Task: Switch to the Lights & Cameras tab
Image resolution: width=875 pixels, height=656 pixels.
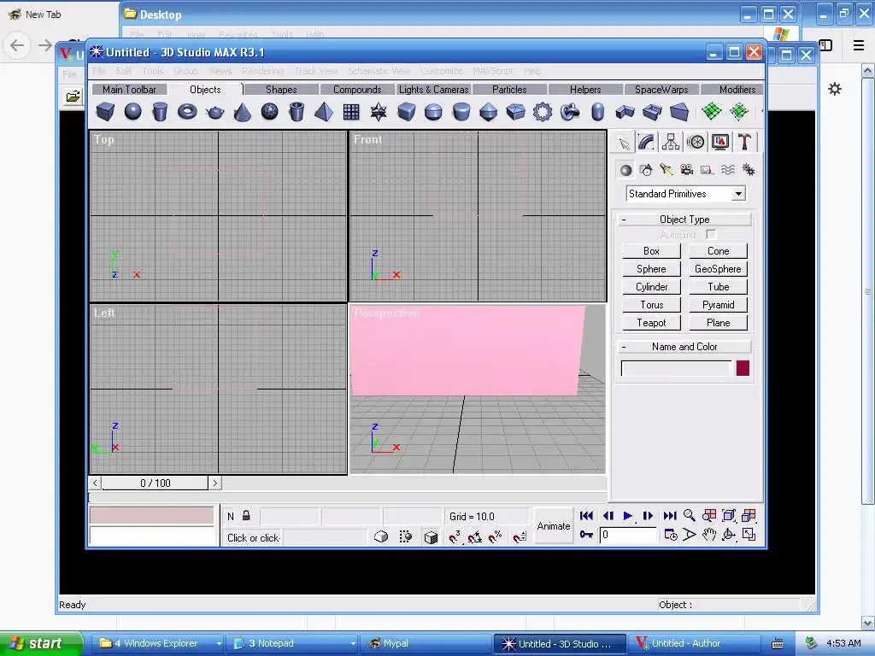Action: pos(433,89)
